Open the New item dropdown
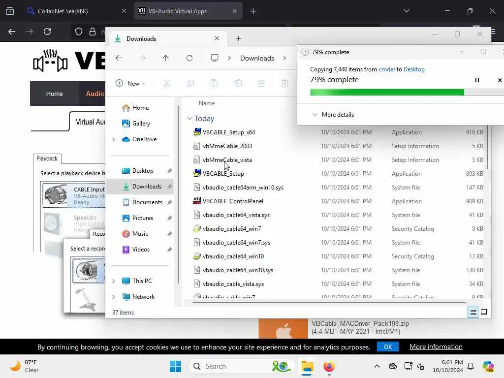 130,84
